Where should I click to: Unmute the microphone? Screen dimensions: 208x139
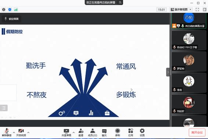coord(7,132)
